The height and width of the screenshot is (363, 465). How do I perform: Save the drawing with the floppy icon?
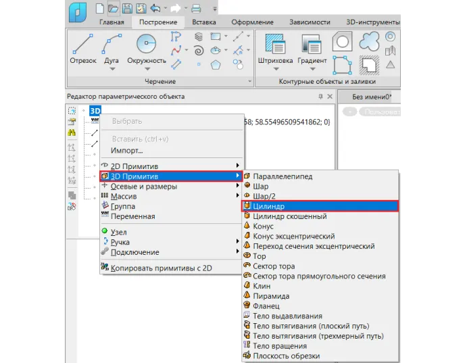pyautogui.click(x=128, y=8)
